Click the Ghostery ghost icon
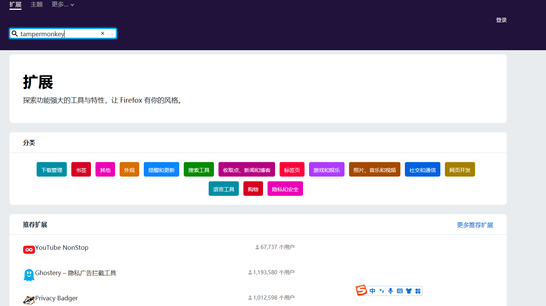 (29, 275)
